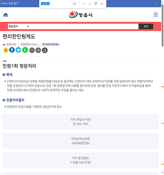Open 주요누리집 열기 link
The image size is (164, 175).
pos(10,3)
